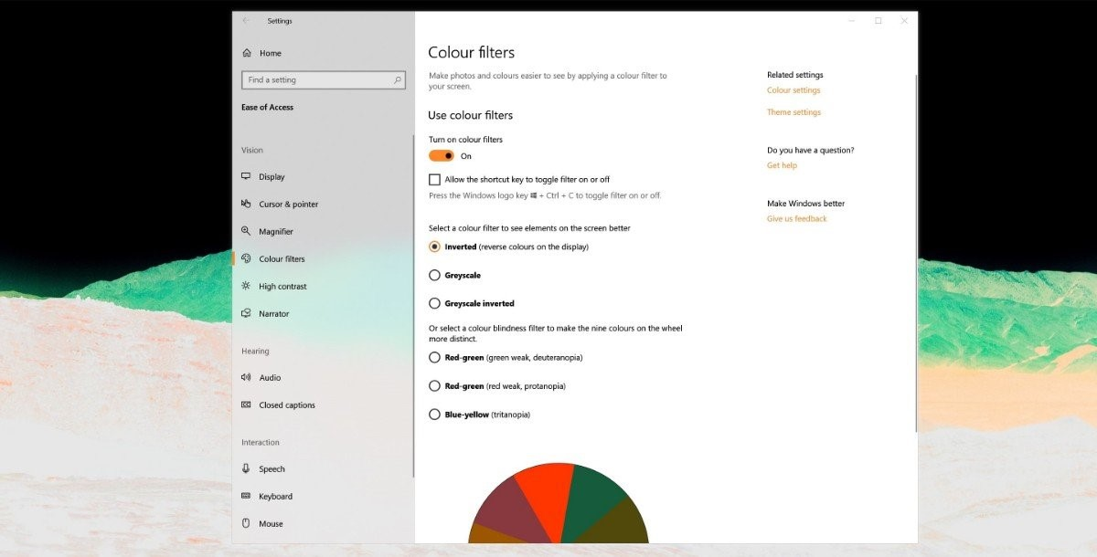Open the Theme settings link
Image resolution: width=1097 pixels, height=557 pixels.
point(793,112)
